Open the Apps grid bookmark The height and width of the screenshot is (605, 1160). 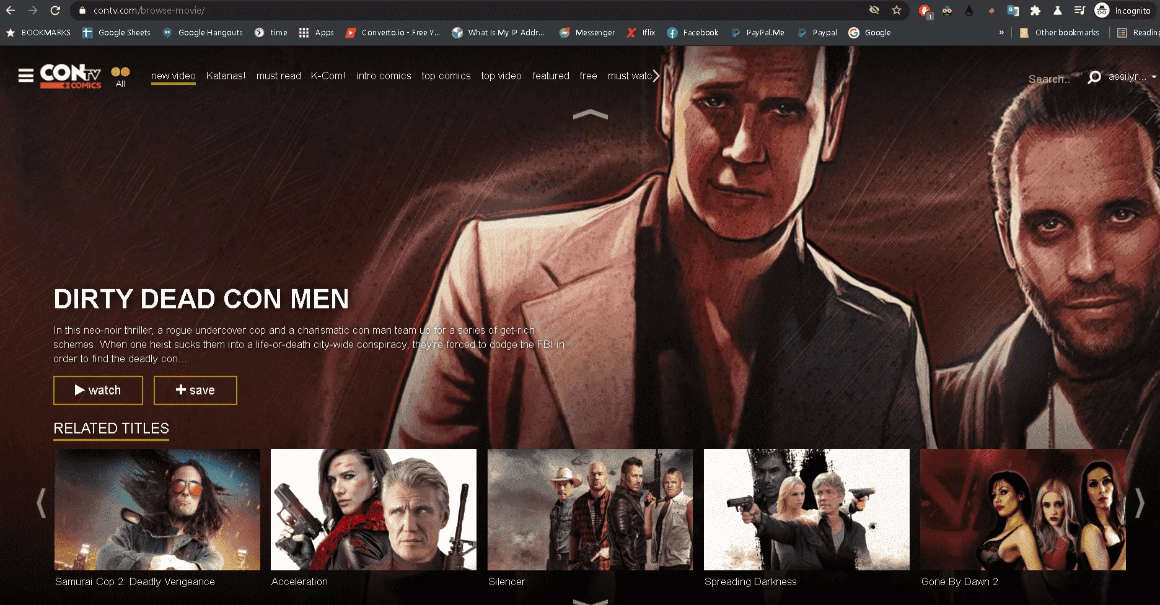(316, 33)
